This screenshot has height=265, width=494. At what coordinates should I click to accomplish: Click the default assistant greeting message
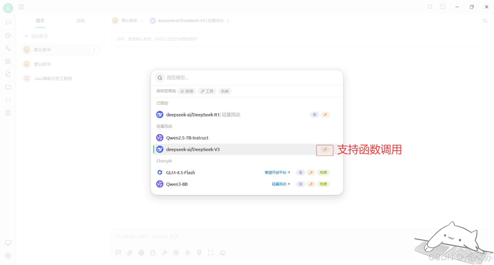pos(157,39)
